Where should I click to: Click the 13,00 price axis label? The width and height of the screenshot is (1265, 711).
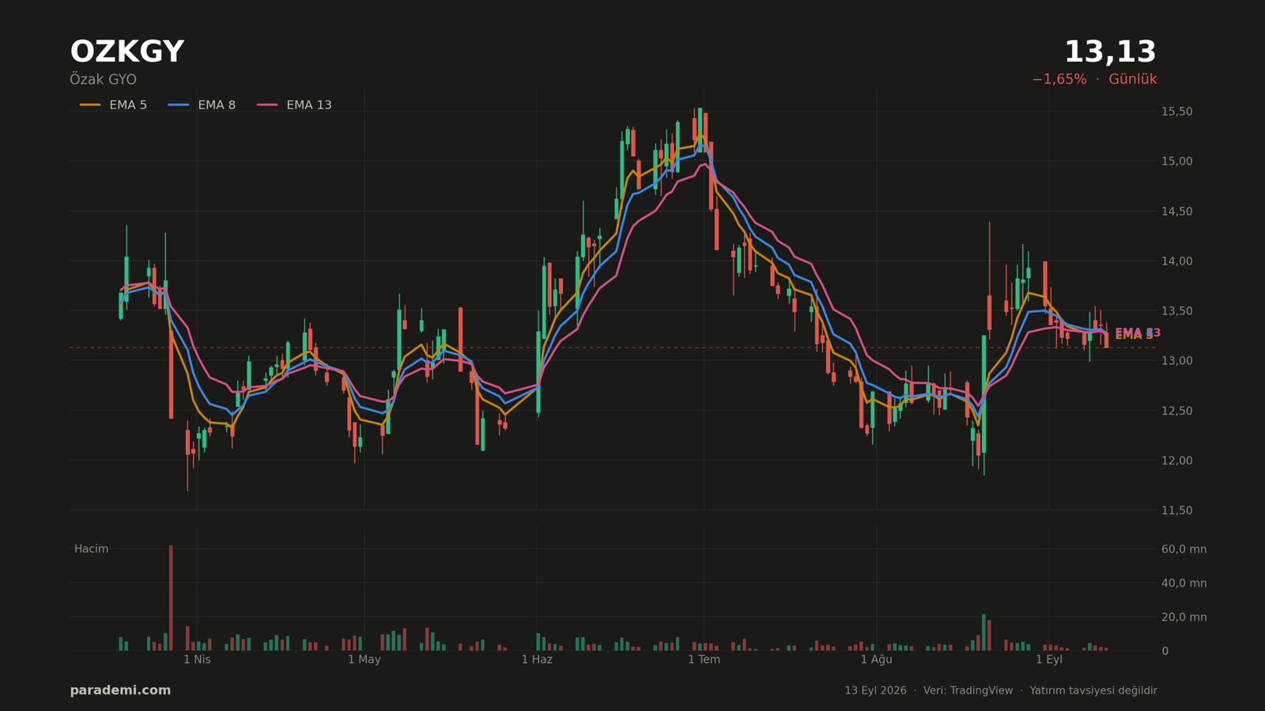pyautogui.click(x=1176, y=360)
